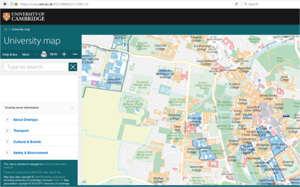Expand the Transport chevron
The image size is (300, 187).
[x=7, y=131]
